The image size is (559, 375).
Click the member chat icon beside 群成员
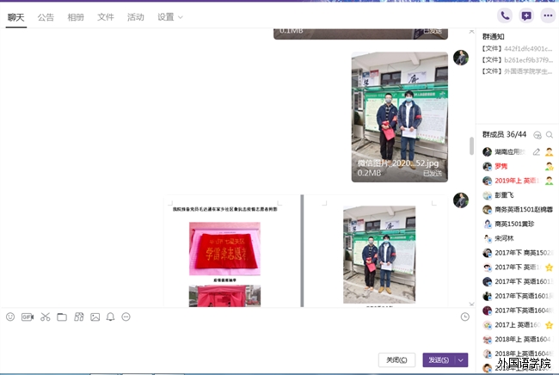537,135
